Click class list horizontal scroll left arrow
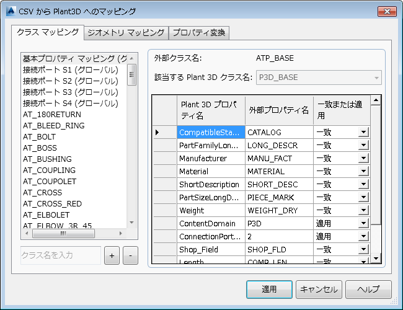The image size is (403, 310). pos(27,233)
